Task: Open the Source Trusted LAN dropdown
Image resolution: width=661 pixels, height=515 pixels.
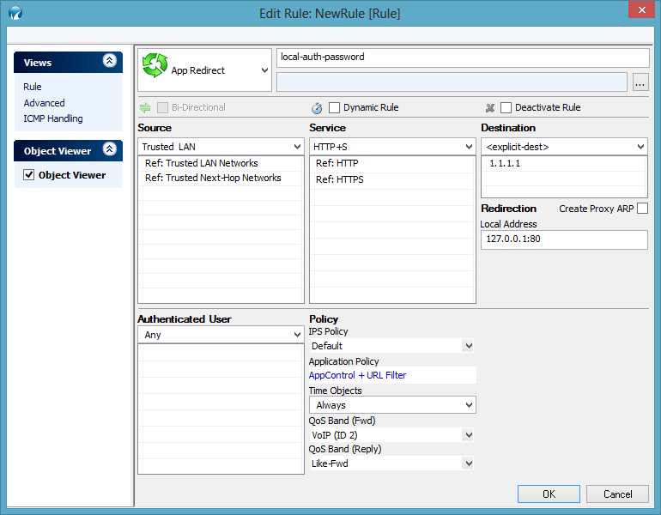Action: point(297,147)
